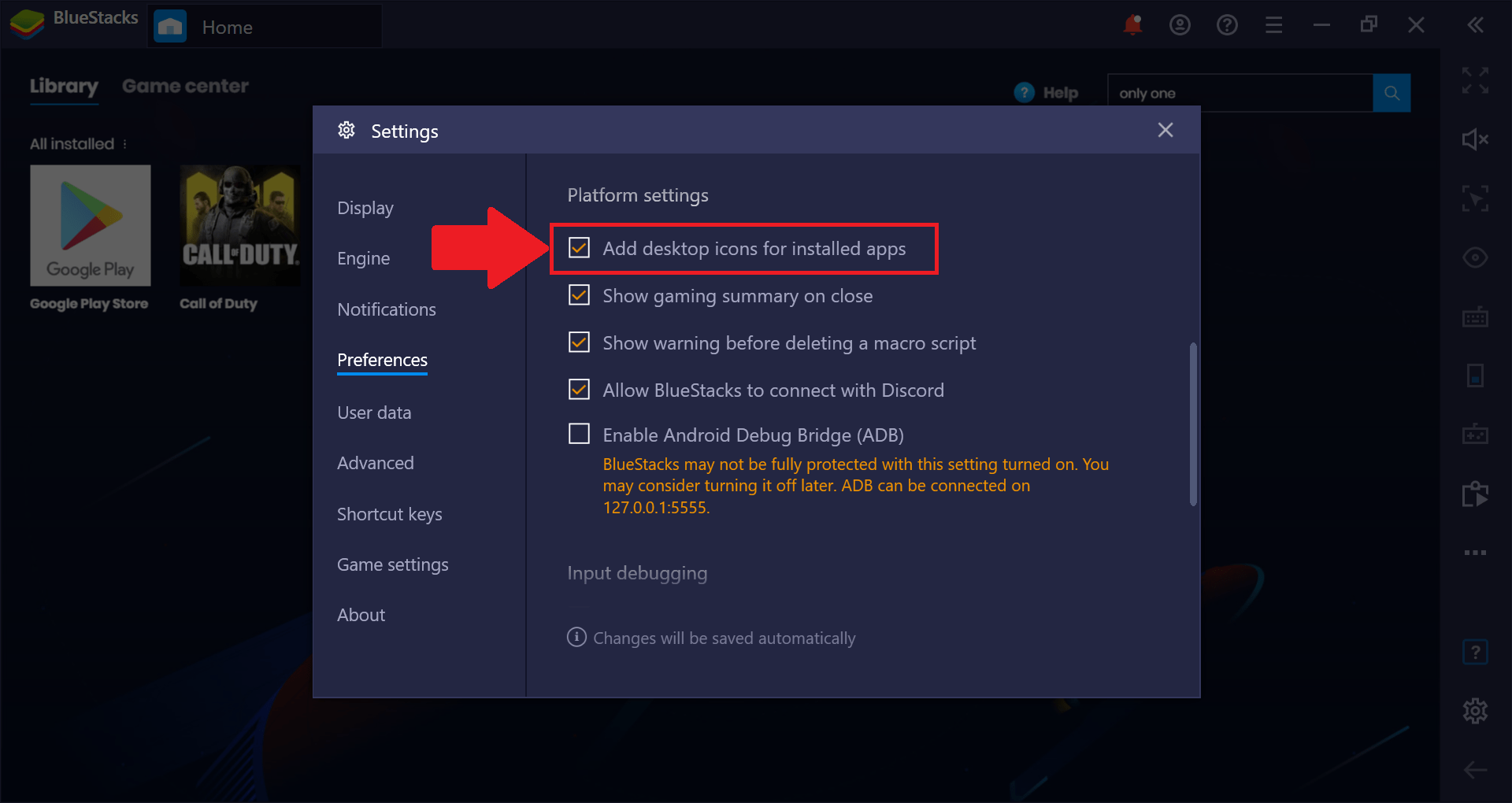Viewport: 1512px width, 803px height.
Task: Open keyboard controls icon in side toolbar
Action: click(x=1475, y=317)
